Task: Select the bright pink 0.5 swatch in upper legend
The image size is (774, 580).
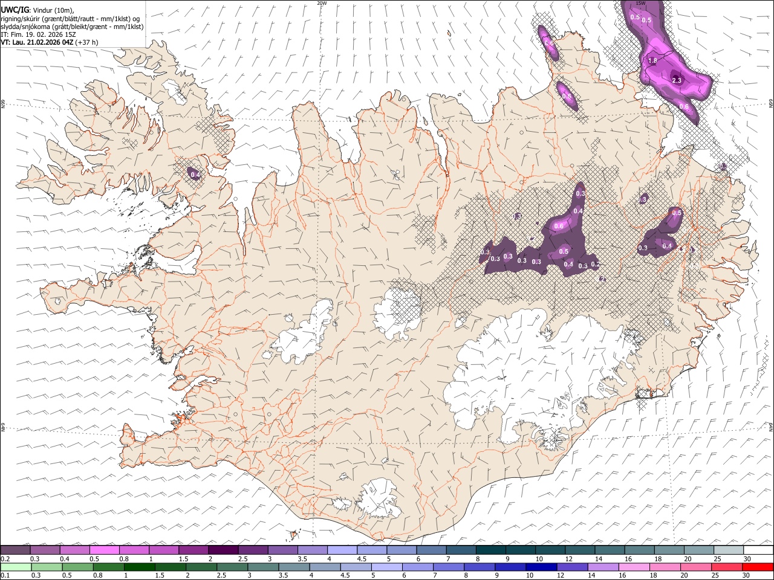Action: [x=104, y=550]
